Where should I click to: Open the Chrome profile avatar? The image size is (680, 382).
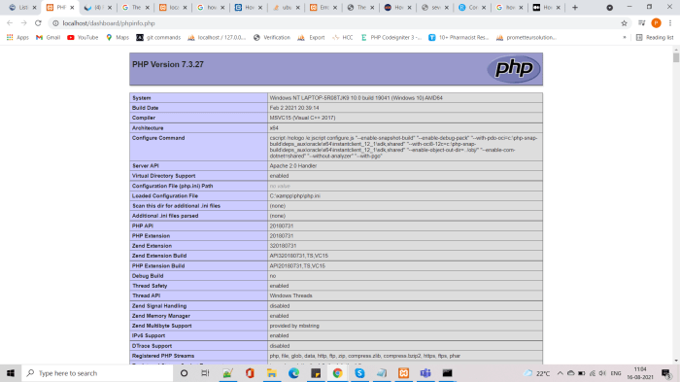[656, 23]
